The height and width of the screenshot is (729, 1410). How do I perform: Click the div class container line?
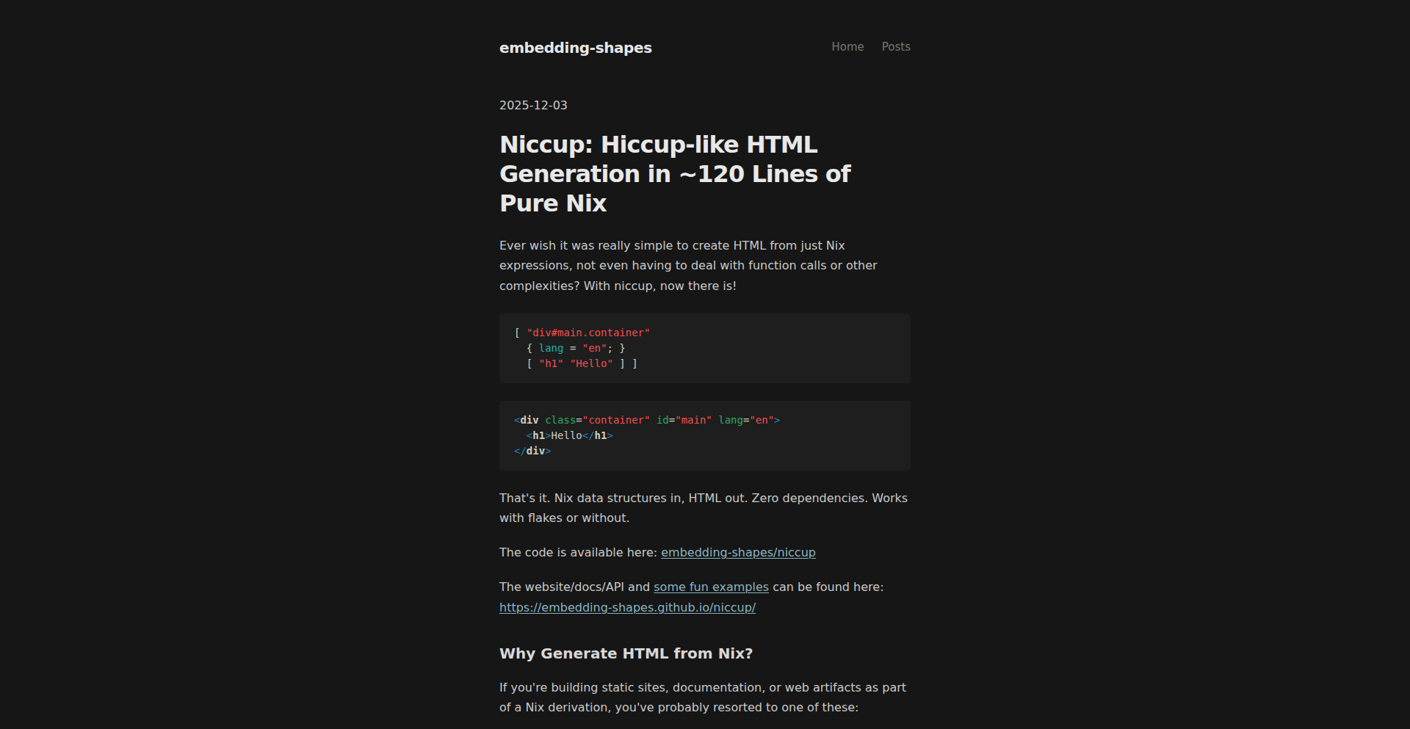click(x=646, y=420)
